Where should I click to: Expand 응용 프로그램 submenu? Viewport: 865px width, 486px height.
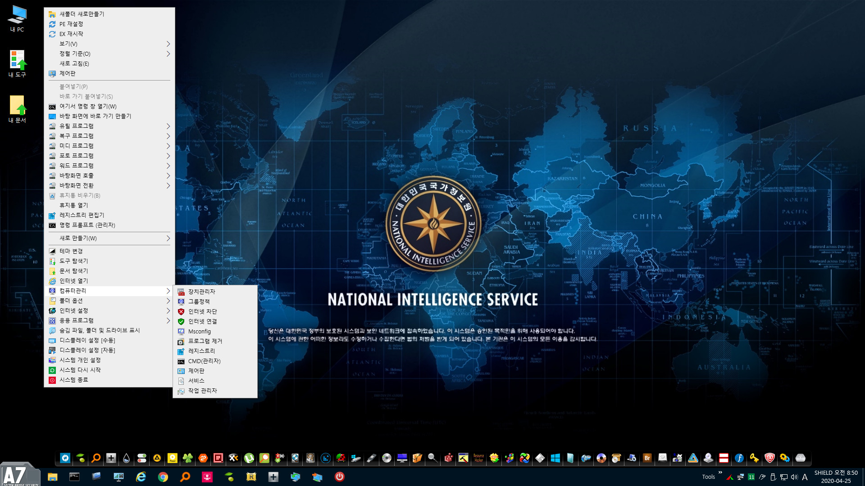click(109, 320)
